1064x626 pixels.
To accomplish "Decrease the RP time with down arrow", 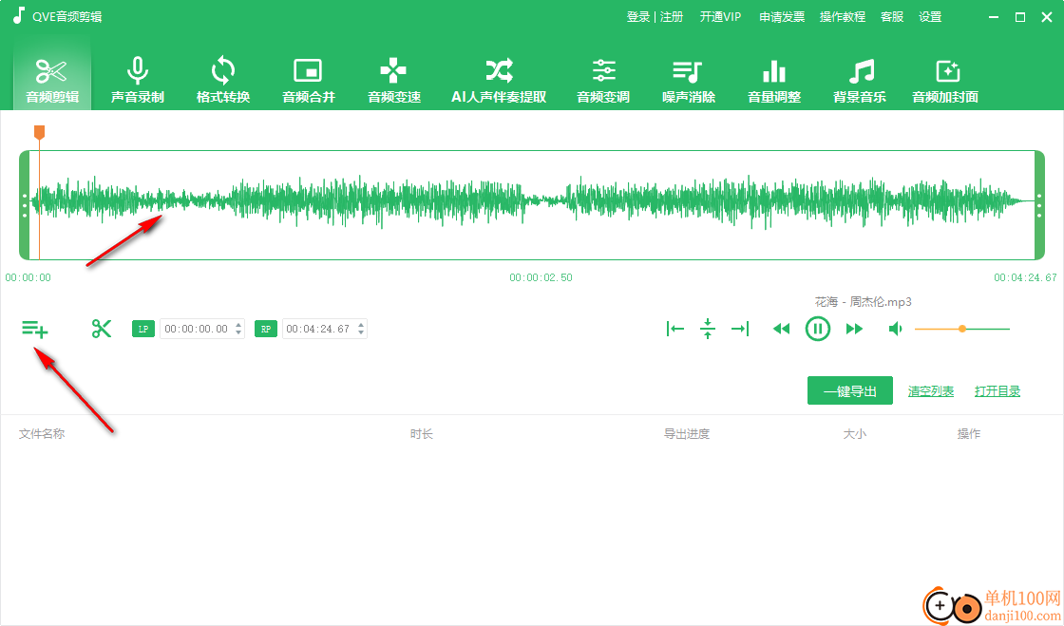I will click(361, 332).
